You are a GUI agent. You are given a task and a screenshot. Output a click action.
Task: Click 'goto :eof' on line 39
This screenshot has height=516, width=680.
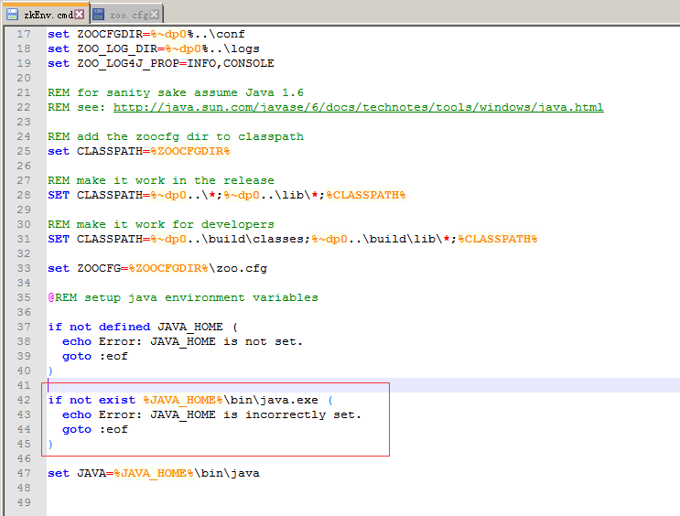click(x=95, y=356)
